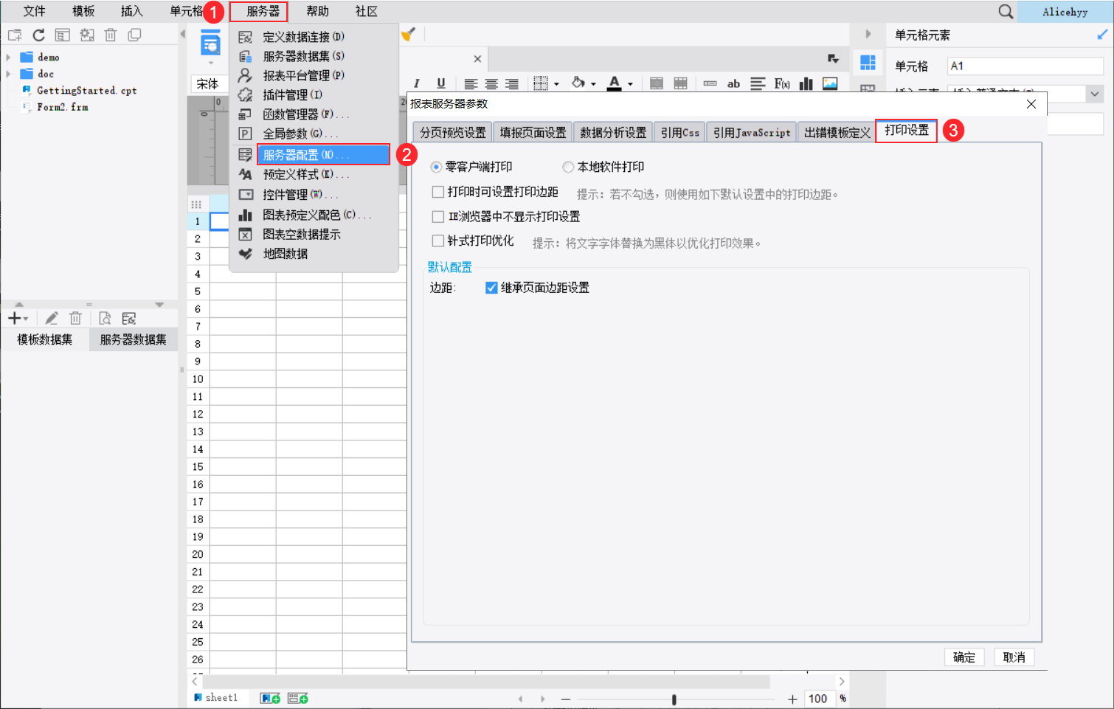The image size is (1114, 709).
Task: Switch to 模板数据集 tab
Action: 45,339
